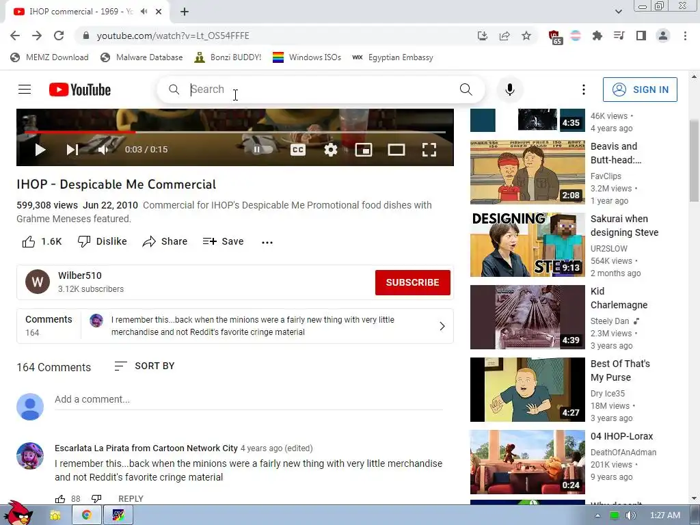Image resolution: width=700 pixels, height=525 pixels.
Task: Enable miniplayer mode
Action: coord(364,150)
